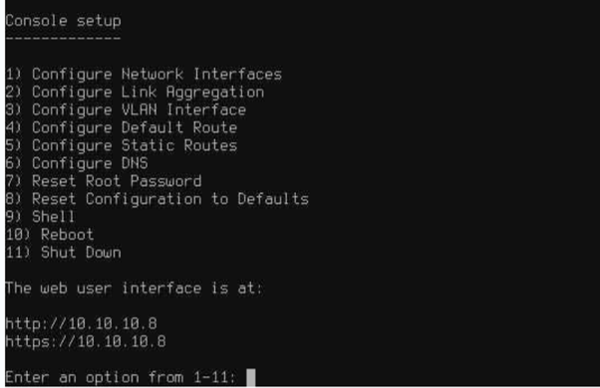Click the number 11 before Shut Down
600x388 pixels.
[x=14, y=253]
